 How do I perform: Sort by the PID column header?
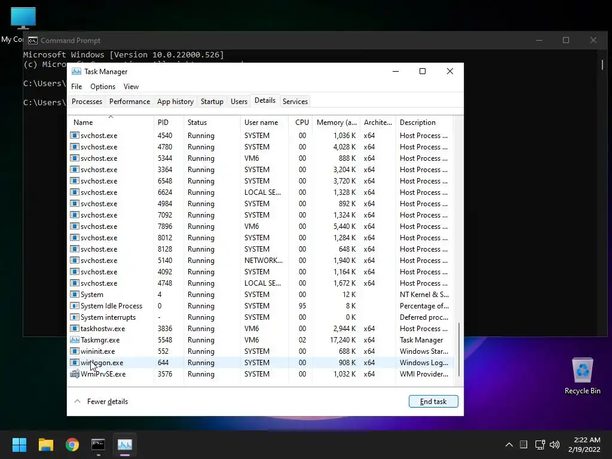169,122
